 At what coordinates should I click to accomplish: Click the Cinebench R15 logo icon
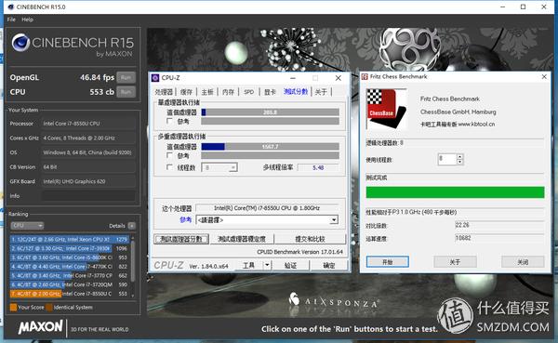point(20,43)
